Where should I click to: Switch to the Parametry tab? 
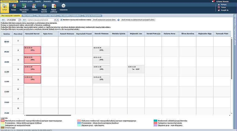47,1
